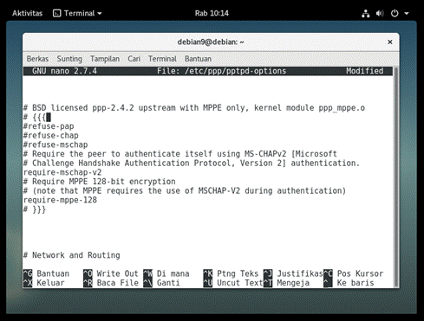Click the 'Modified' status in nano header
424x321 pixels.
coord(365,71)
